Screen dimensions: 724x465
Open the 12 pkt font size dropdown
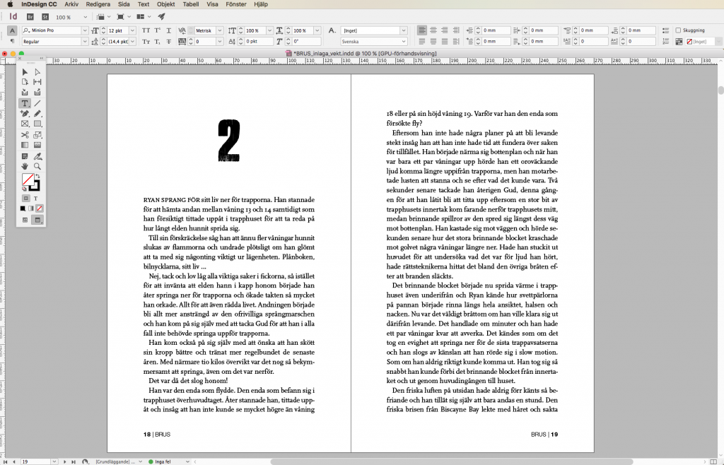[132, 30]
